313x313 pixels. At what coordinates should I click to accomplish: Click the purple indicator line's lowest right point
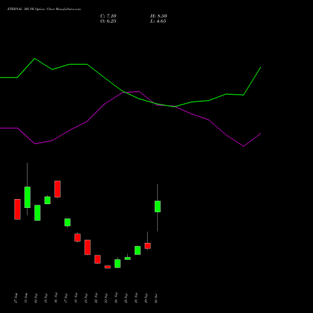click(244, 146)
